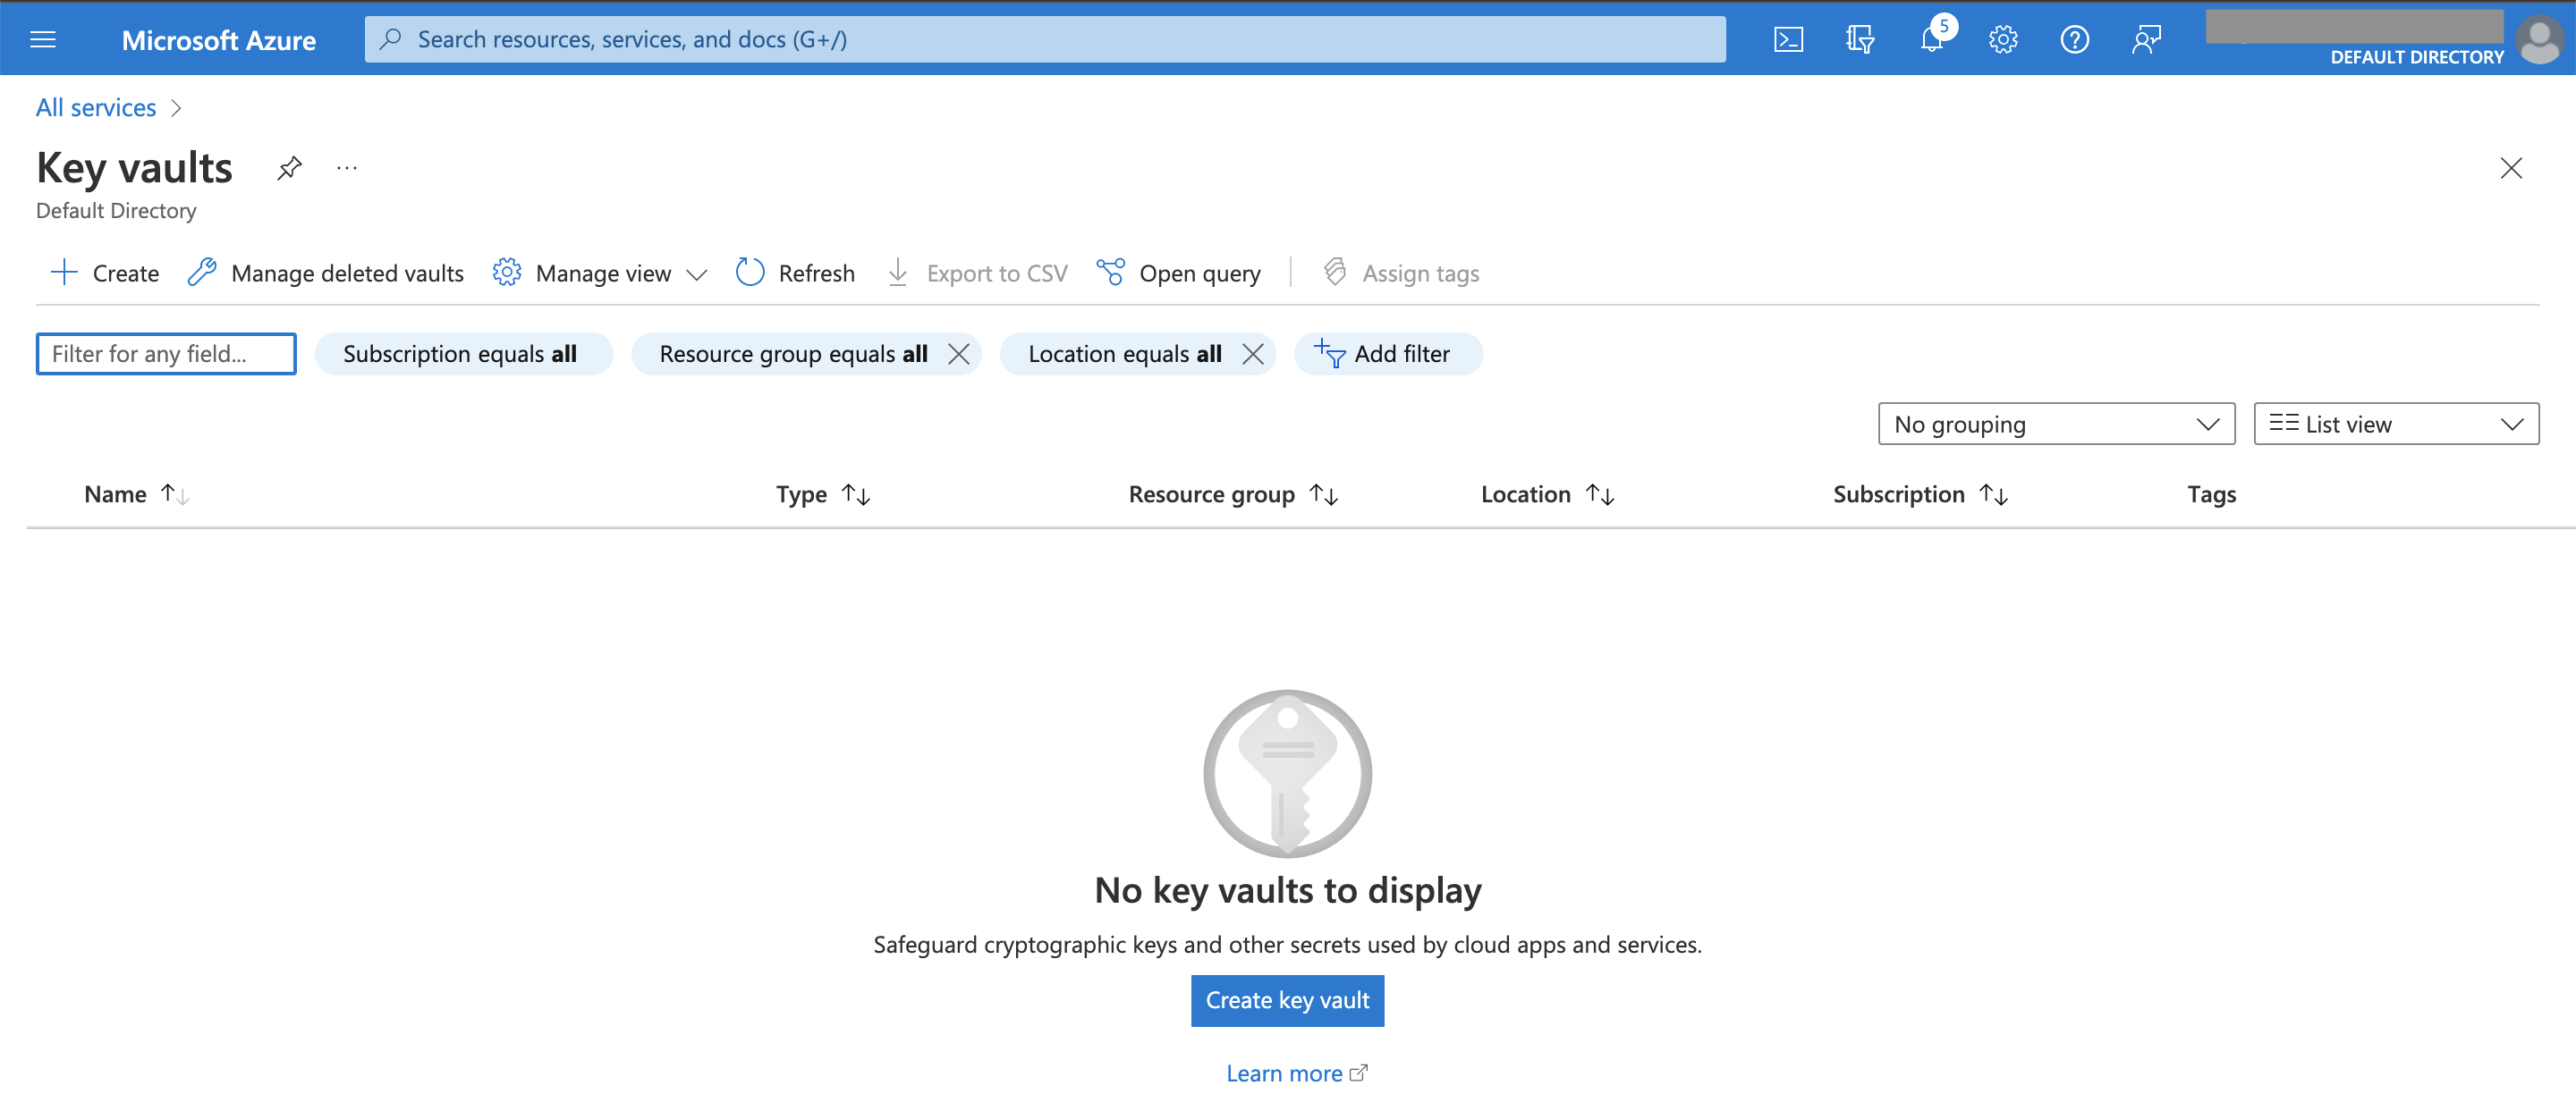
Task: Sort by the Name column
Action: click(137, 493)
